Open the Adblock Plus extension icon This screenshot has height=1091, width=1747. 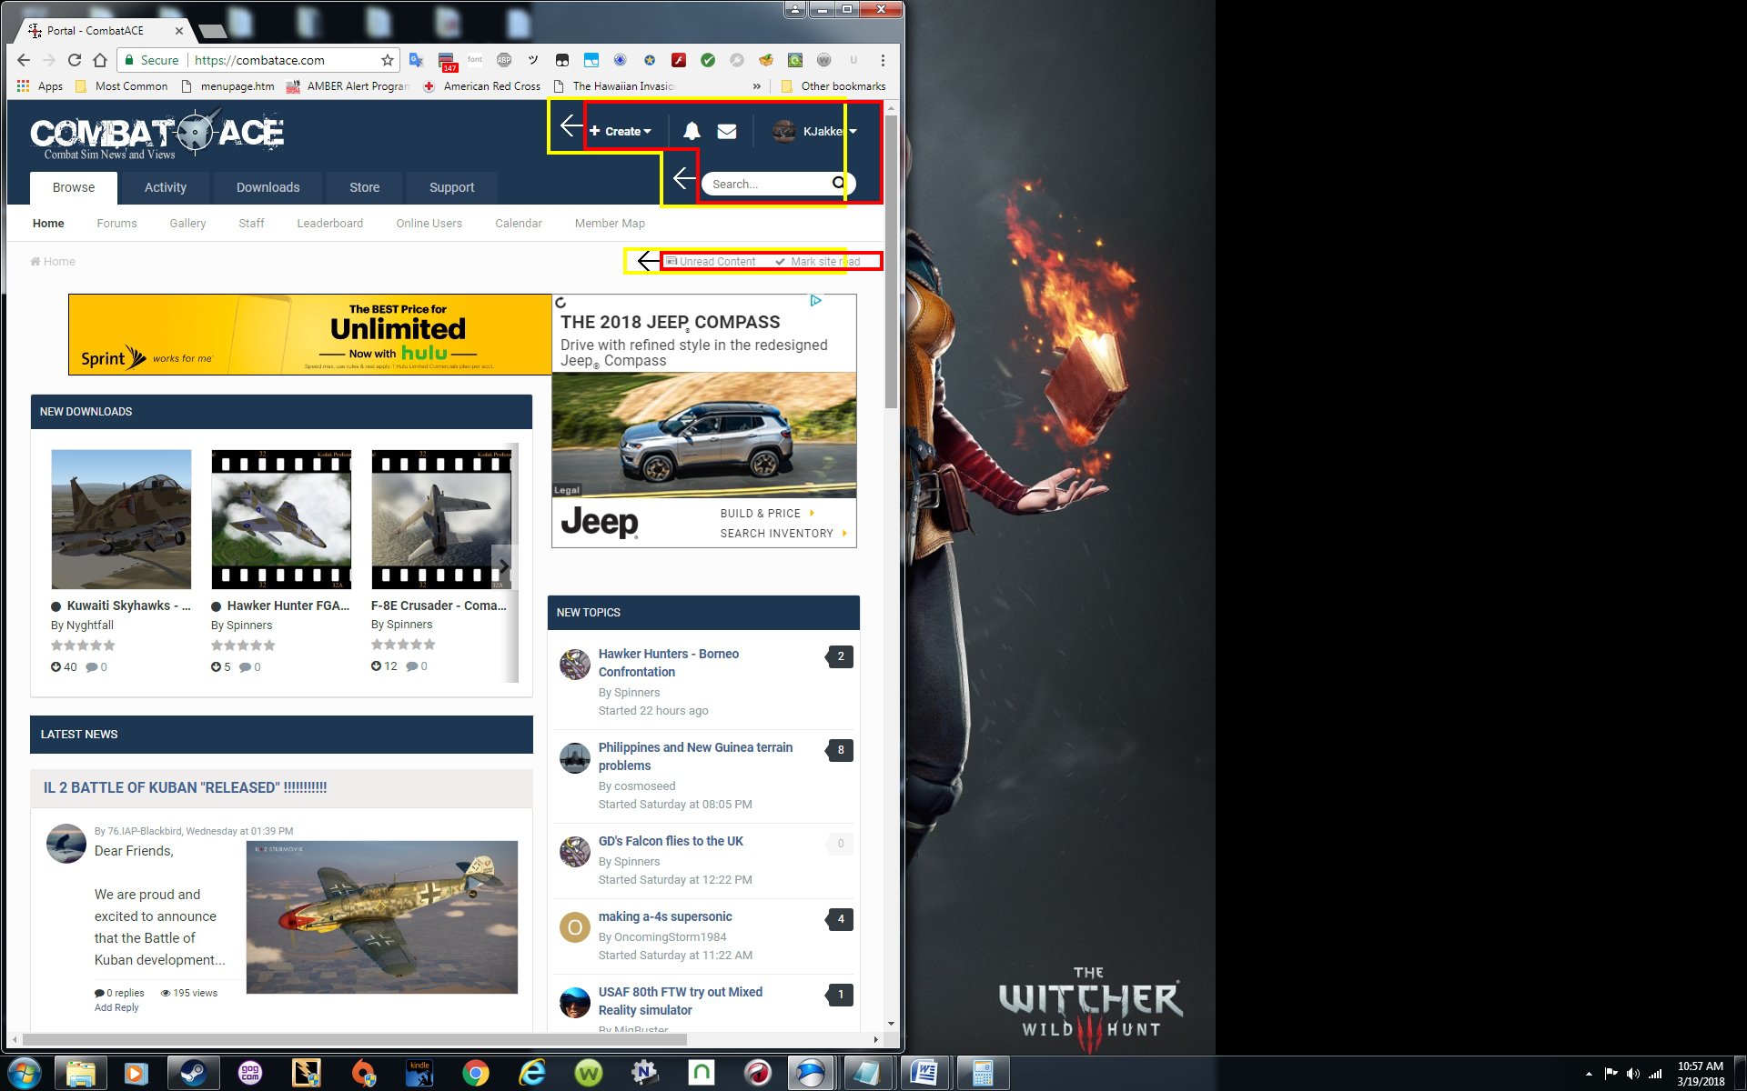(x=504, y=60)
